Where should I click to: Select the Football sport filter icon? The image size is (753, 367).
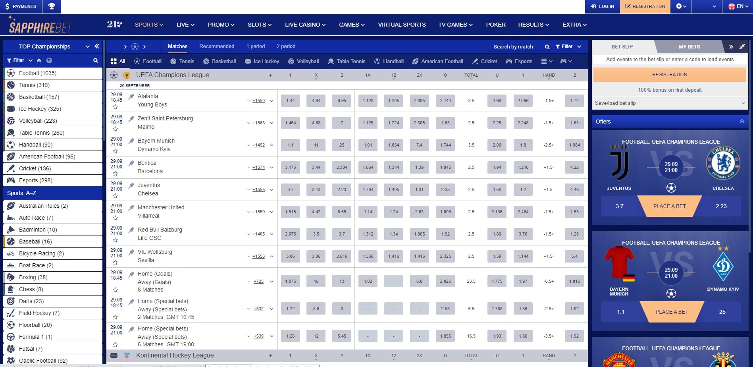coord(137,61)
